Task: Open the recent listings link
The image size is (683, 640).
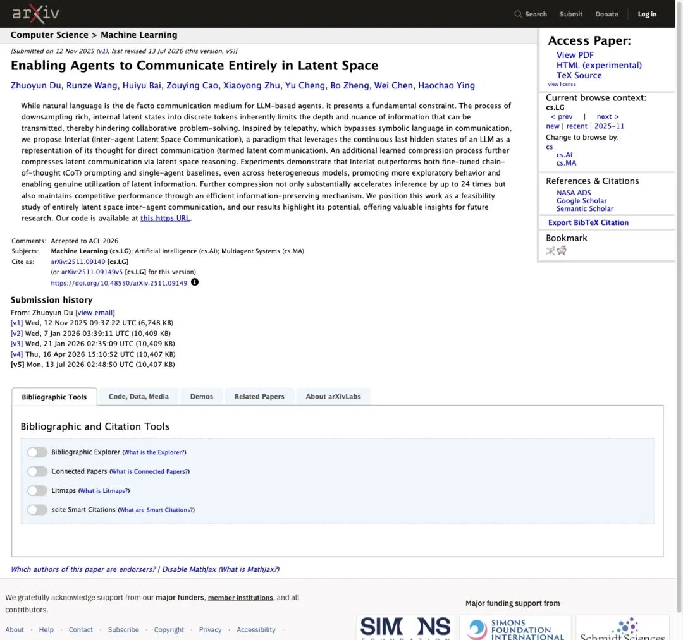Action: tap(577, 126)
